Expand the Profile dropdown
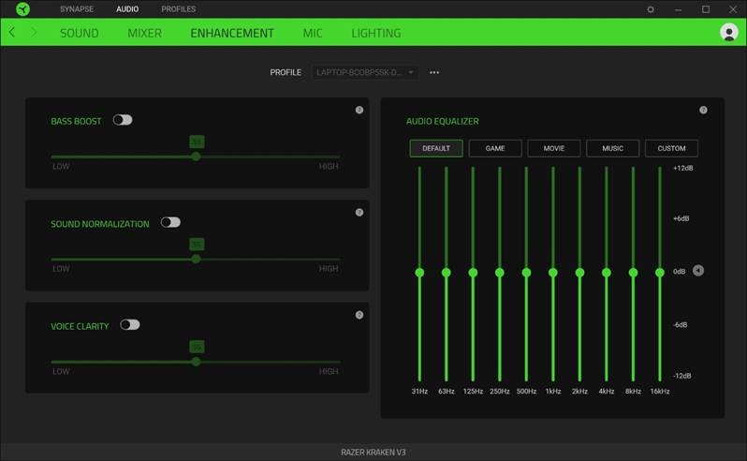This screenshot has height=461, width=747. (365, 72)
